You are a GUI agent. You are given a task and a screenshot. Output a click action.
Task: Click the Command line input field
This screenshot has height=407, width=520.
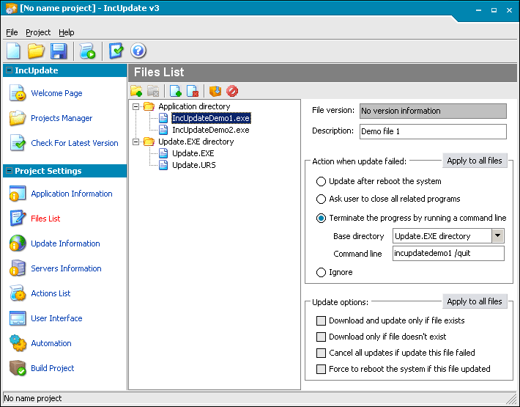click(x=448, y=253)
